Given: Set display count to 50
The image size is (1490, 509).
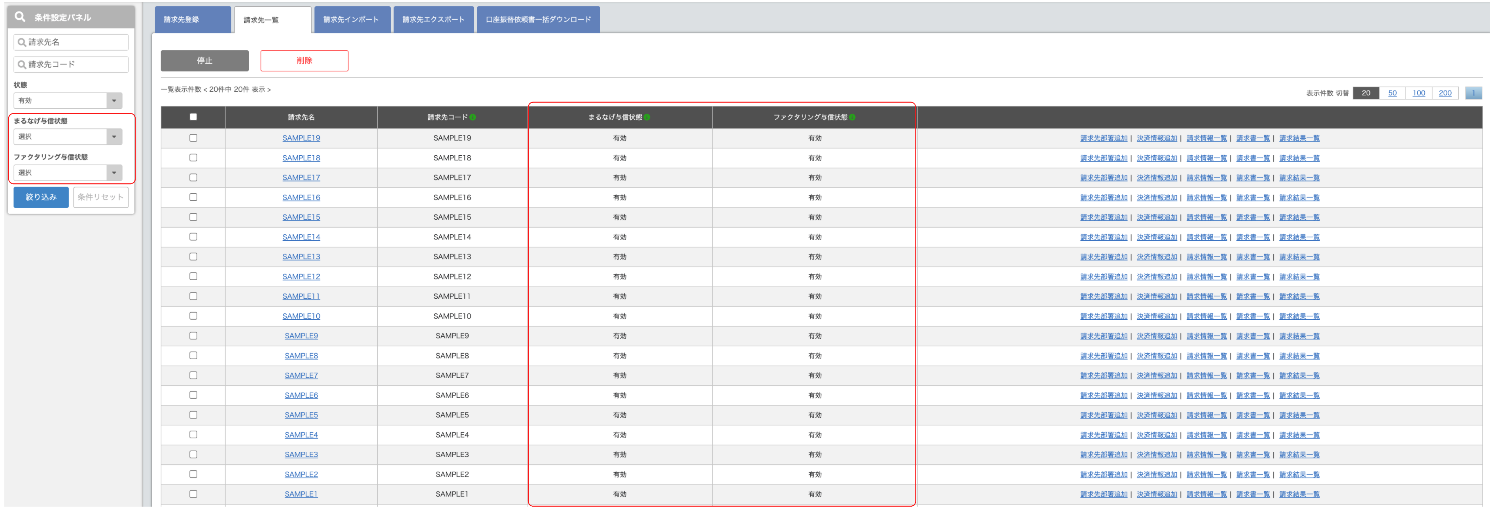Looking at the screenshot, I should pos(1392,93).
